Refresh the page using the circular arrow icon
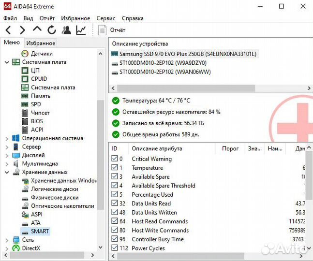The height and width of the screenshot is (261, 313). click(52, 30)
